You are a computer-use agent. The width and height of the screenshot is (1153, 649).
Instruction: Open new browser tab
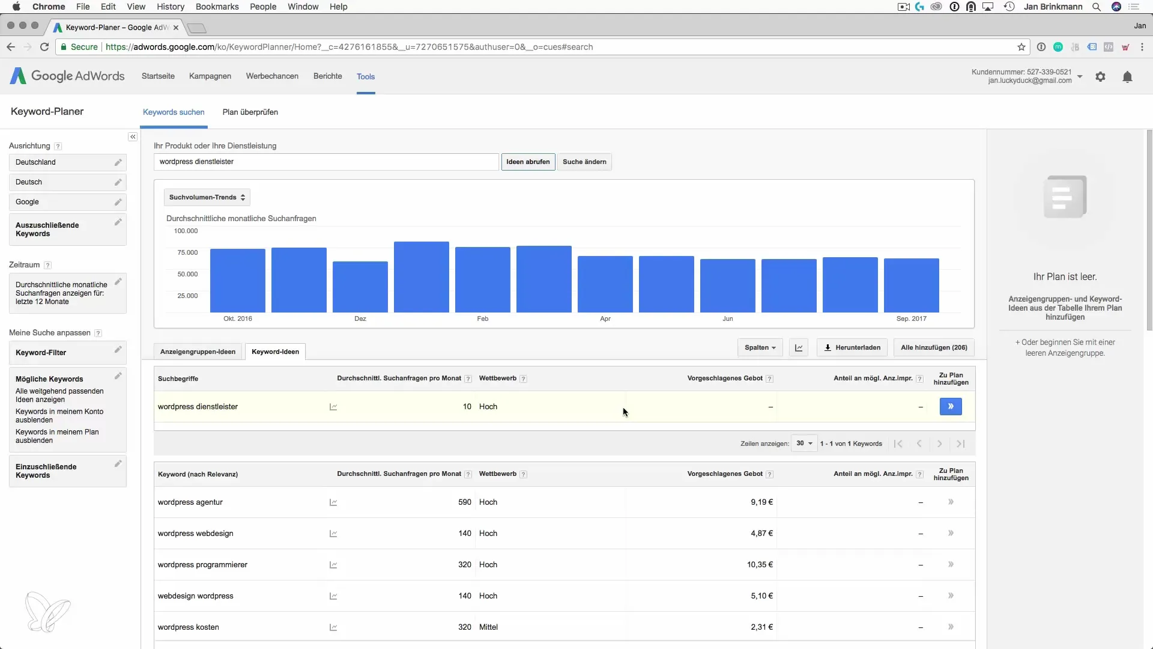click(196, 28)
